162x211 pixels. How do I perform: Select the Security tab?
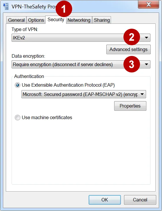tap(56, 20)
